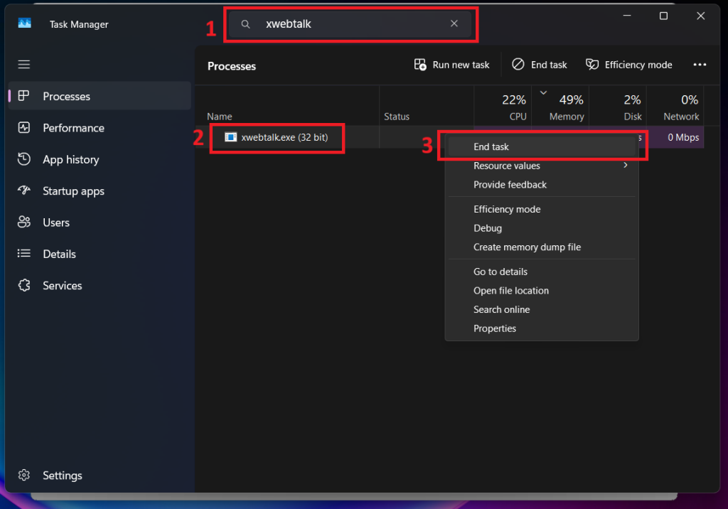The width and height of the screenshot is (728, 509).
Task: Select Search online menu entry
Action: [x=541, y=310]
